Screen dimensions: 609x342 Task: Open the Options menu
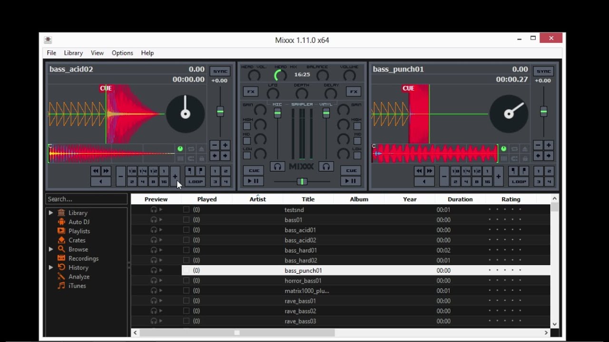point(122,53)
